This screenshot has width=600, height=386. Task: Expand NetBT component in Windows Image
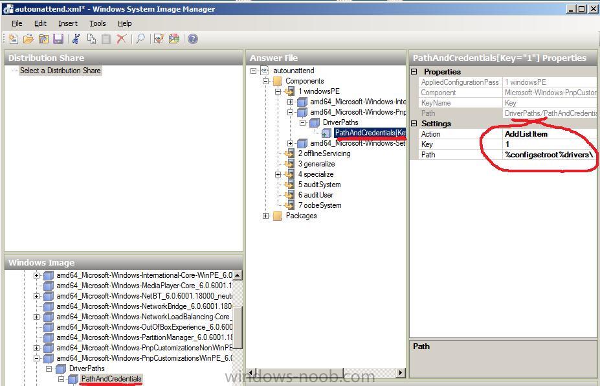tap(36, 296)
